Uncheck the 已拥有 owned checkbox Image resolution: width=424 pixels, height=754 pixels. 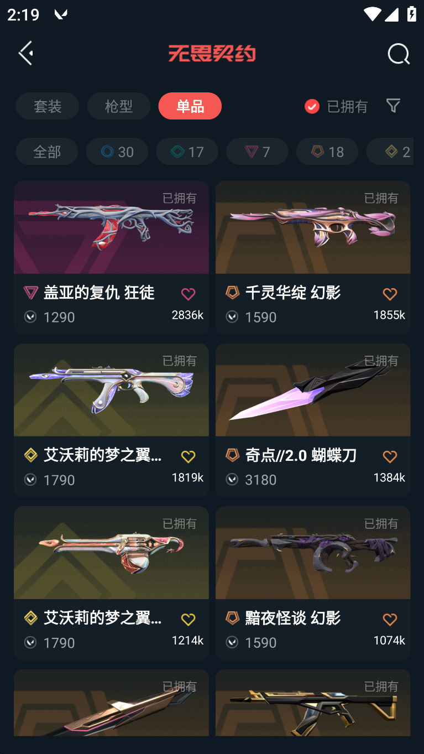tap(312, 106)
